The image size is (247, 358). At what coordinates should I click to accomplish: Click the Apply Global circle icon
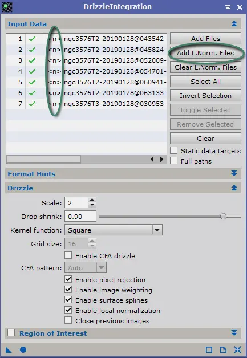pos(23,350)
